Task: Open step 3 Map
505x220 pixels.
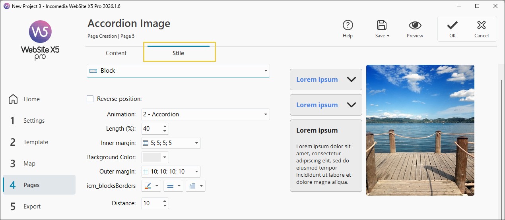Action: (39, 164)
